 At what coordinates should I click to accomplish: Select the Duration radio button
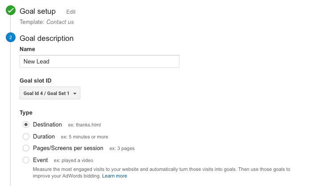(26, 136)
